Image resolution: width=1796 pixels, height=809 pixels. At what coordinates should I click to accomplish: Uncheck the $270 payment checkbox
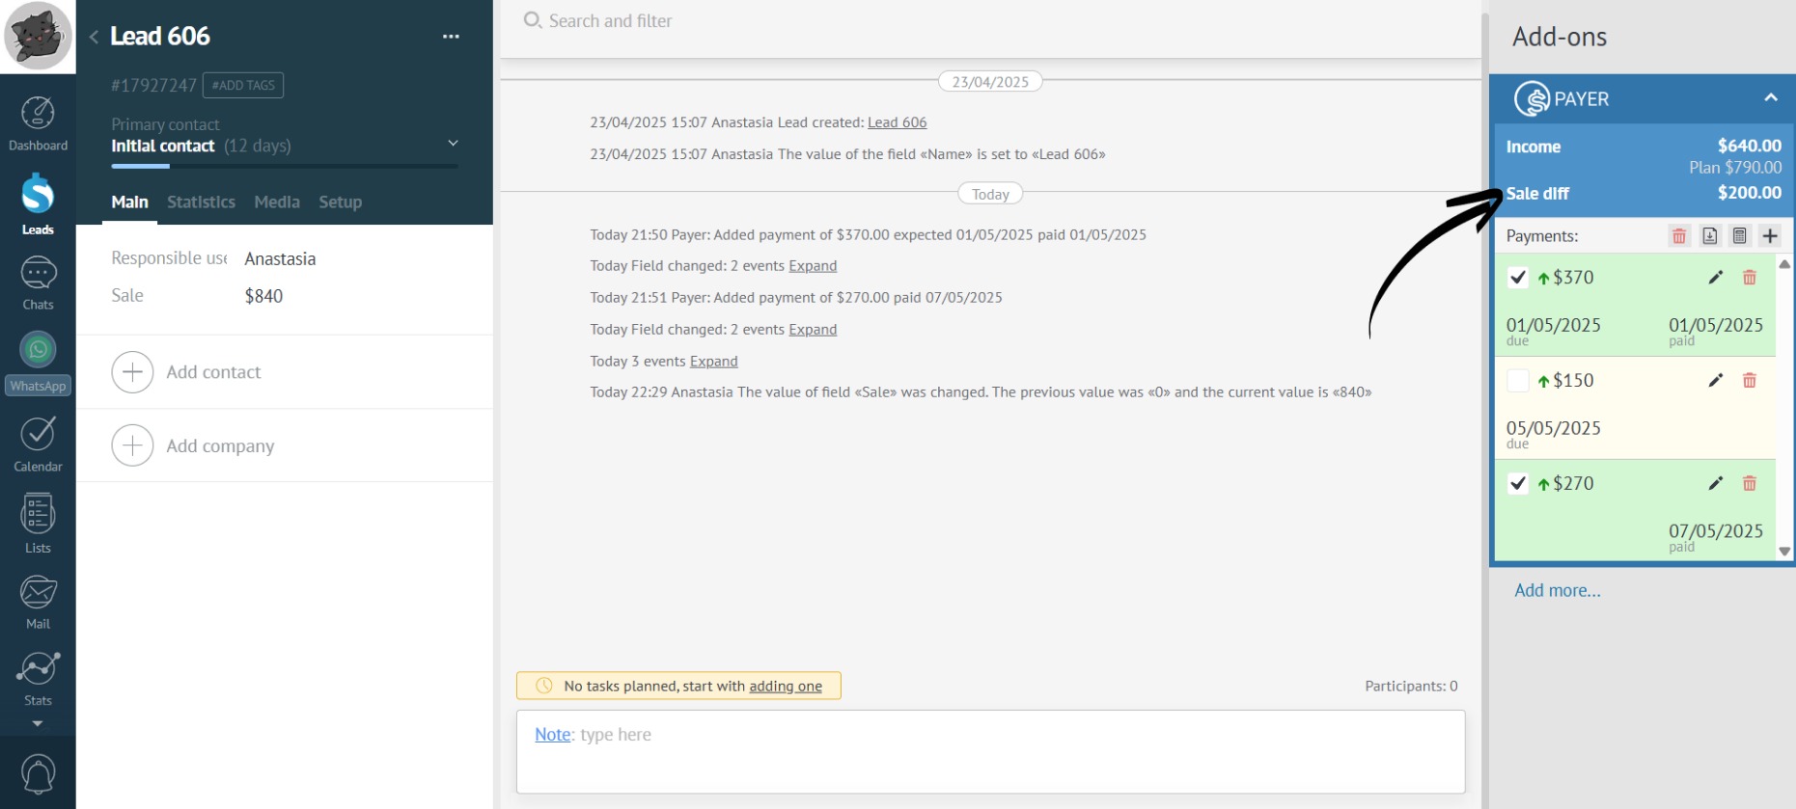coord(1518,484)
